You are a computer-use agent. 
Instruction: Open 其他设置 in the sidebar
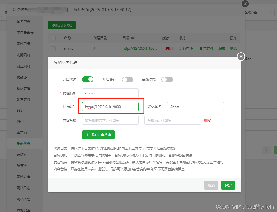point(24,210)
